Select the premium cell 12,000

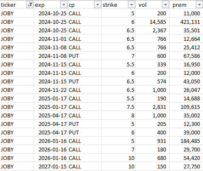pyautogui.click(x=186, y=73)
